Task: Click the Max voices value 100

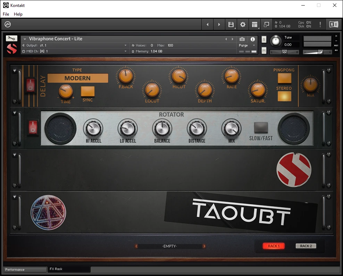Action: tap(170, 45)
